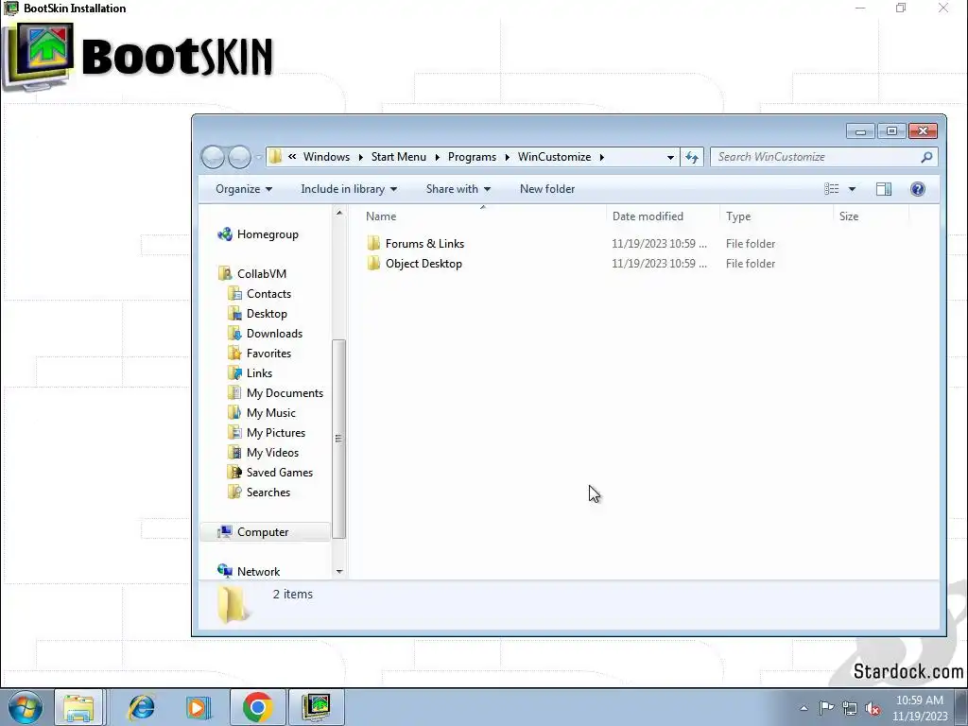968x726 pixels.
Task: Open Favorites in navigation pane
Action: (x=268, y=354)
